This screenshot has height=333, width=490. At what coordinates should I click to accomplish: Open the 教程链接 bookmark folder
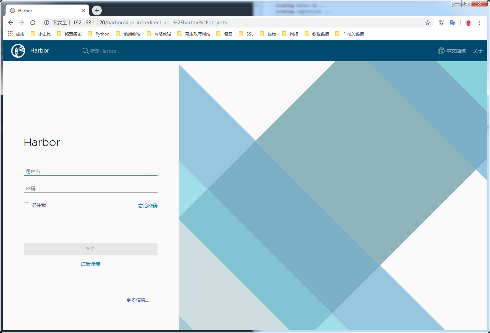317,34
